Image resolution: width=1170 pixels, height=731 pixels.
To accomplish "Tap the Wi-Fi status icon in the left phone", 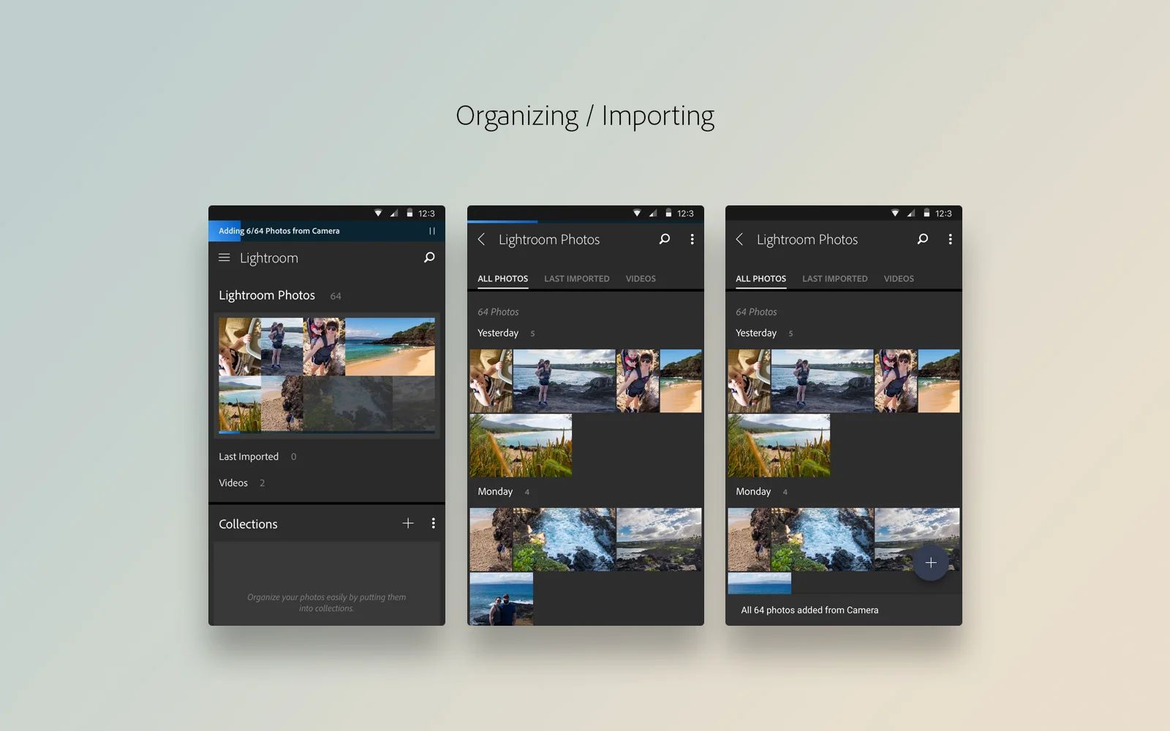I will coord(378,213).
